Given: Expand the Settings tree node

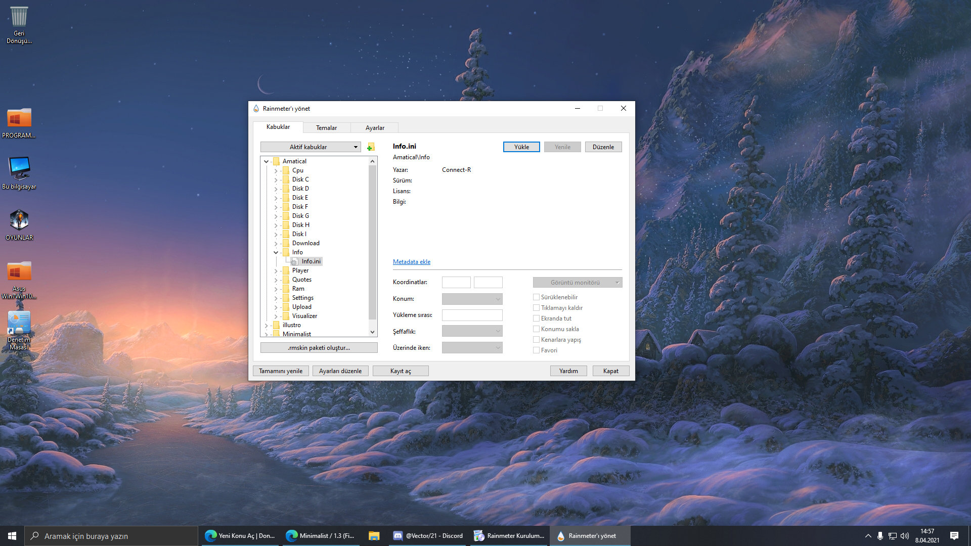Looking at the screenshot, I should [276, 298].
